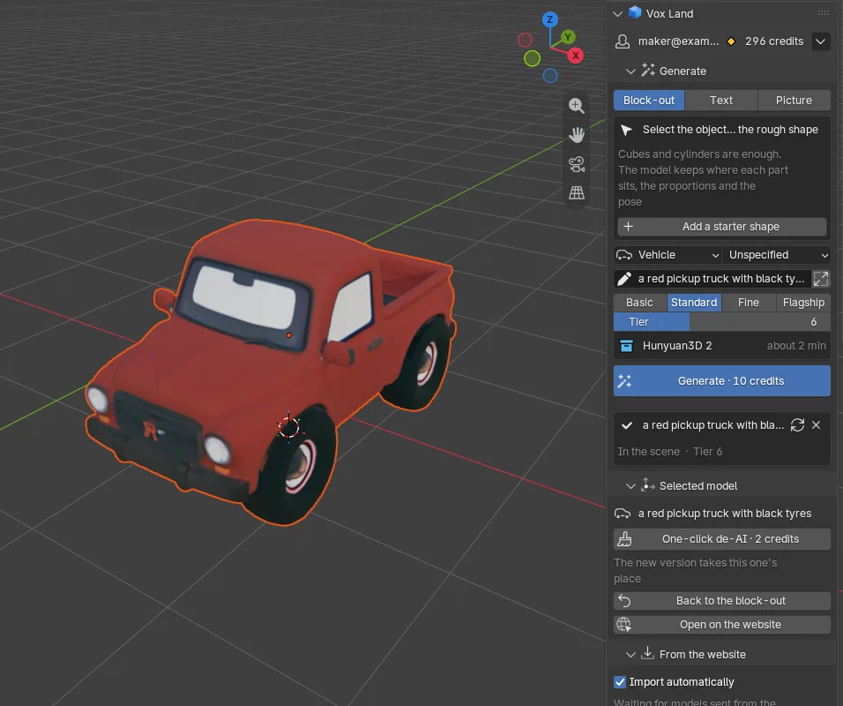
Task: Click the maker@exam... account name
Action: click(x=678, y=41)
